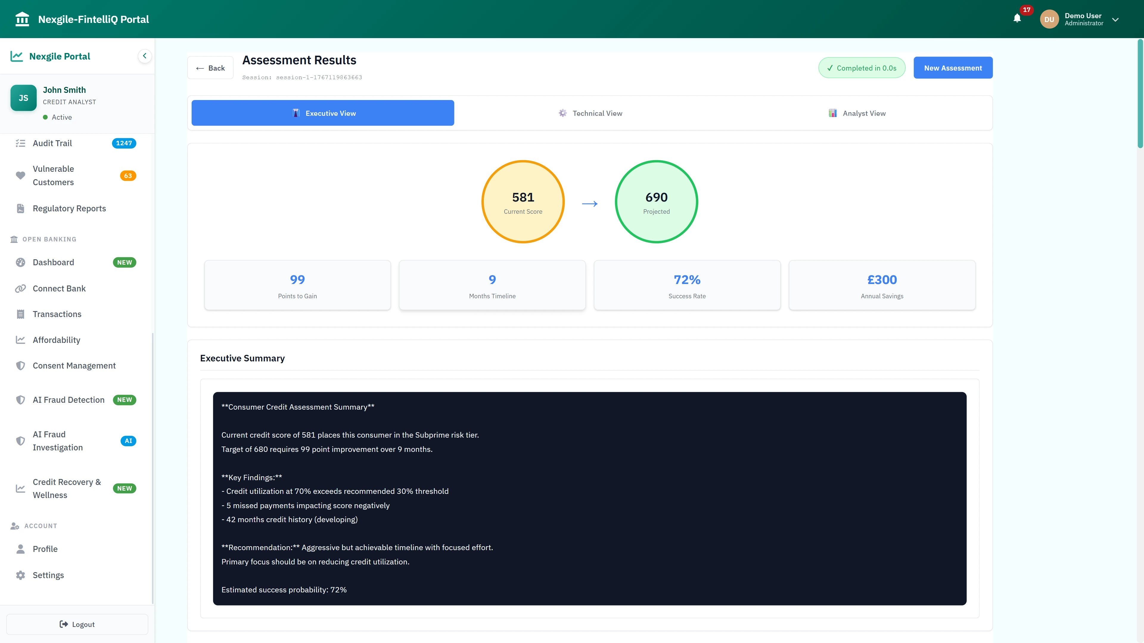Click the Regulatory Reports document icon

[21, 209]
